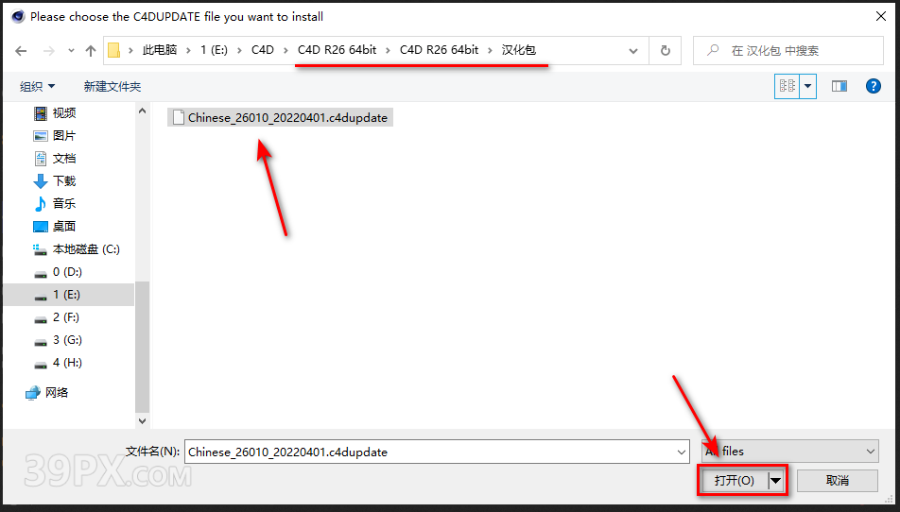900x512 pixels.
Task: Open the 下载 downloads folder
Action: click(63, 180)
